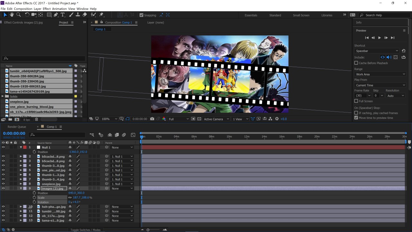Image resolution: width=412 pixels, height=232 pixels.
Task: Select the Puppet Pin tool
Action: (101, 15)
